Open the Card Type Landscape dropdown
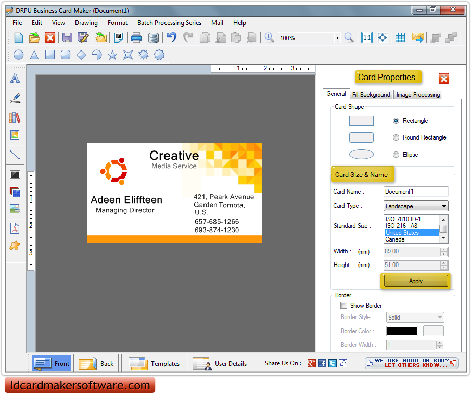 click(416, 206)
